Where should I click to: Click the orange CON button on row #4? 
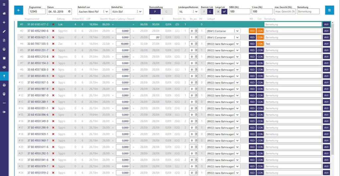[x=260, y=44]
